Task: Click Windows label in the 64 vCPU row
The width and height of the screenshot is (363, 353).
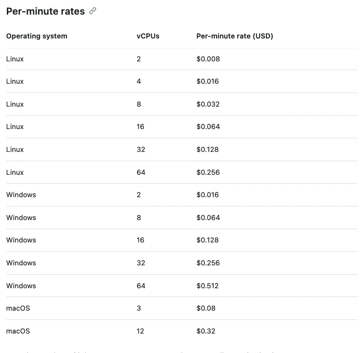Action: pyautogui.click(x=21, y=286)
